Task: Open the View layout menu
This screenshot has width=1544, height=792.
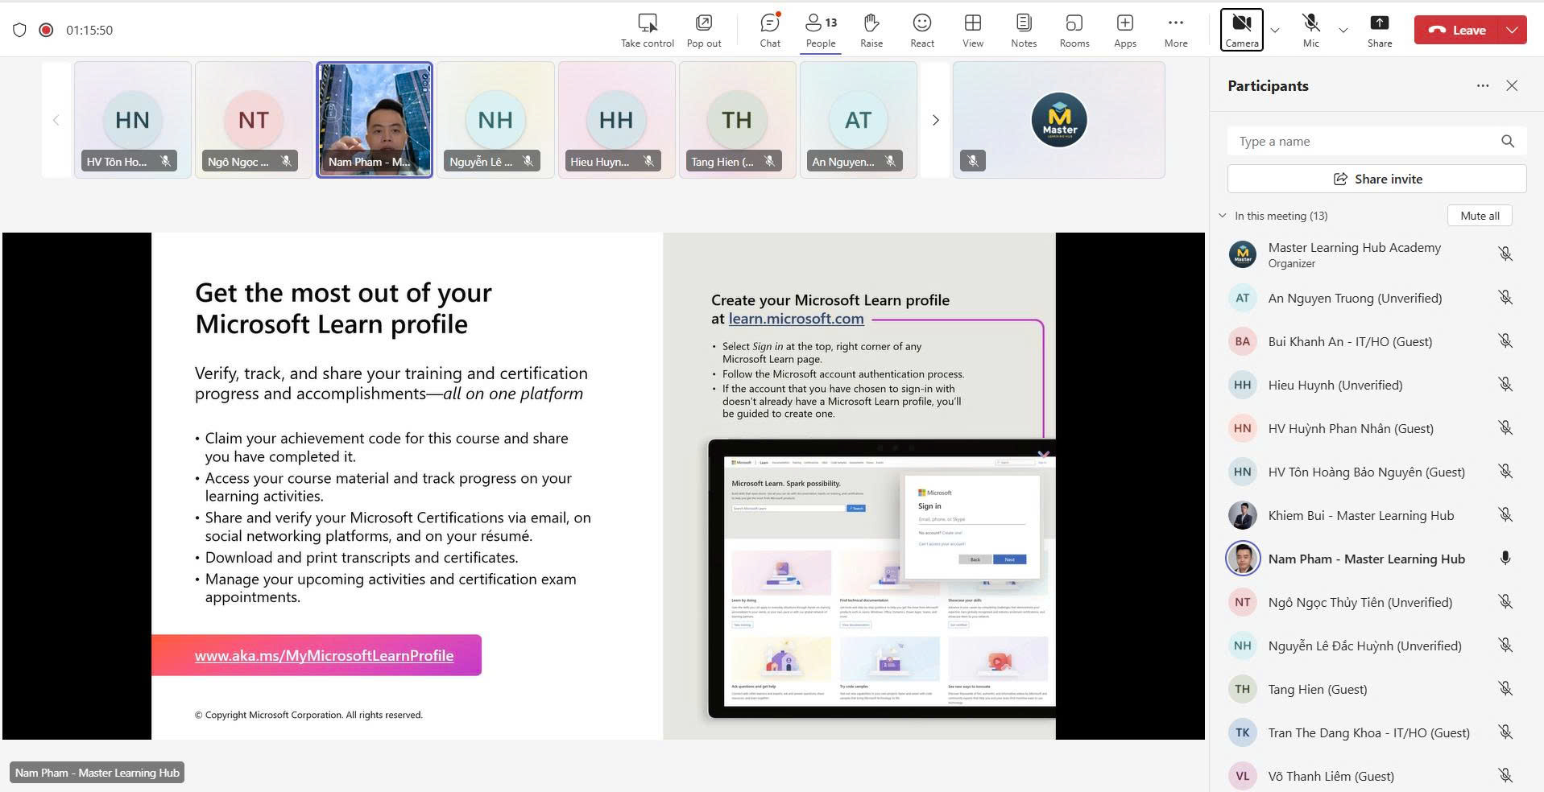Action: [972, 30]
